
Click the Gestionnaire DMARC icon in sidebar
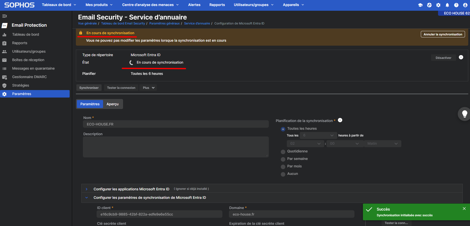pos(4,77)
